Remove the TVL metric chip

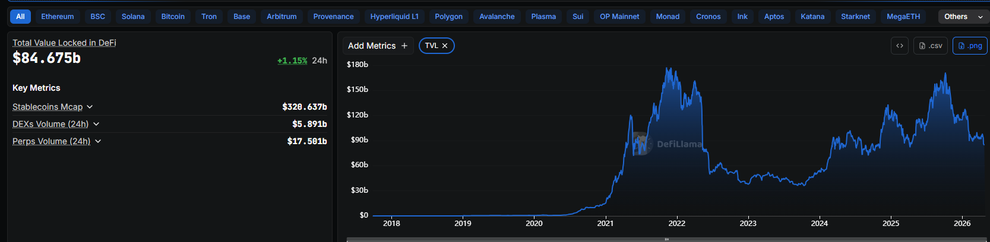coord(445,46)
